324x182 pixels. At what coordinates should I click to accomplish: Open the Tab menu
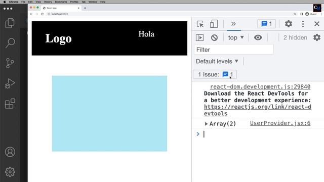(x=84, y=2)
